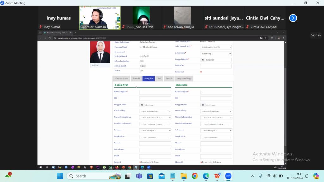Click the Zoom icon in the taskbar

click(228, 176)
